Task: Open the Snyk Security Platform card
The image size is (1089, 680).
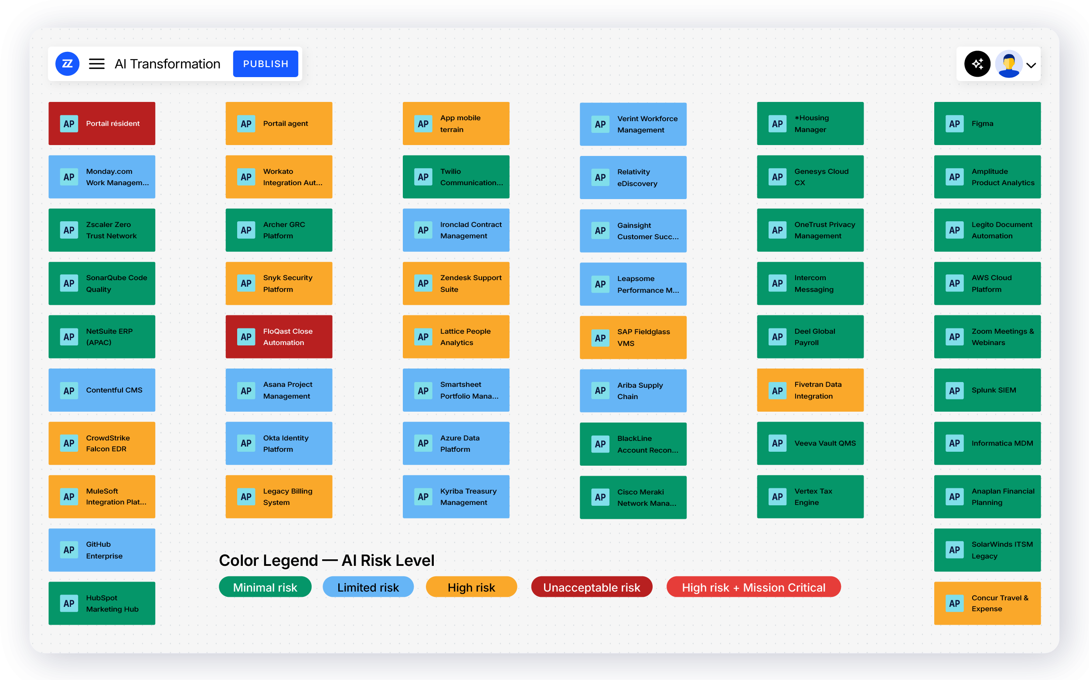Action: 279,283
